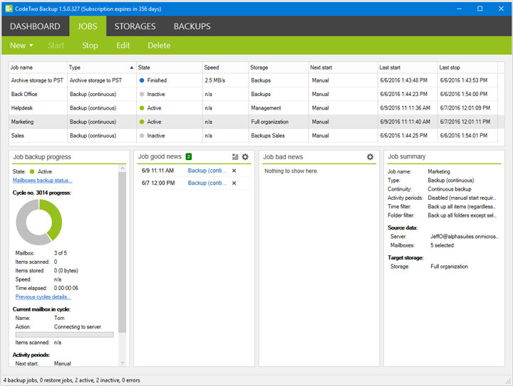Click the Stop toolbar button
Viewport: 513px width, 386px height.
90,45
